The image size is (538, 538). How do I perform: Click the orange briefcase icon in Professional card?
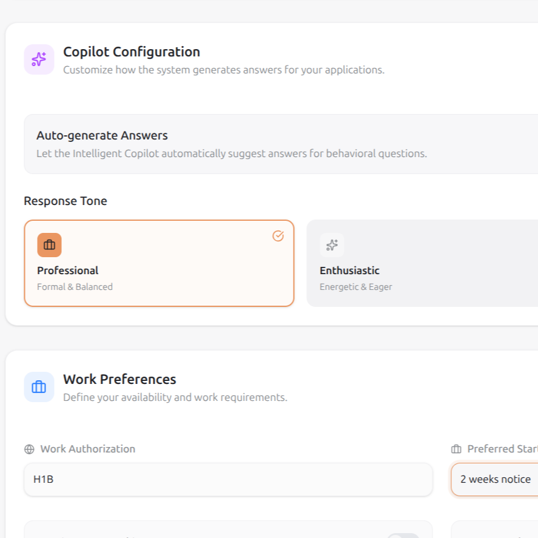pos(49,245)
